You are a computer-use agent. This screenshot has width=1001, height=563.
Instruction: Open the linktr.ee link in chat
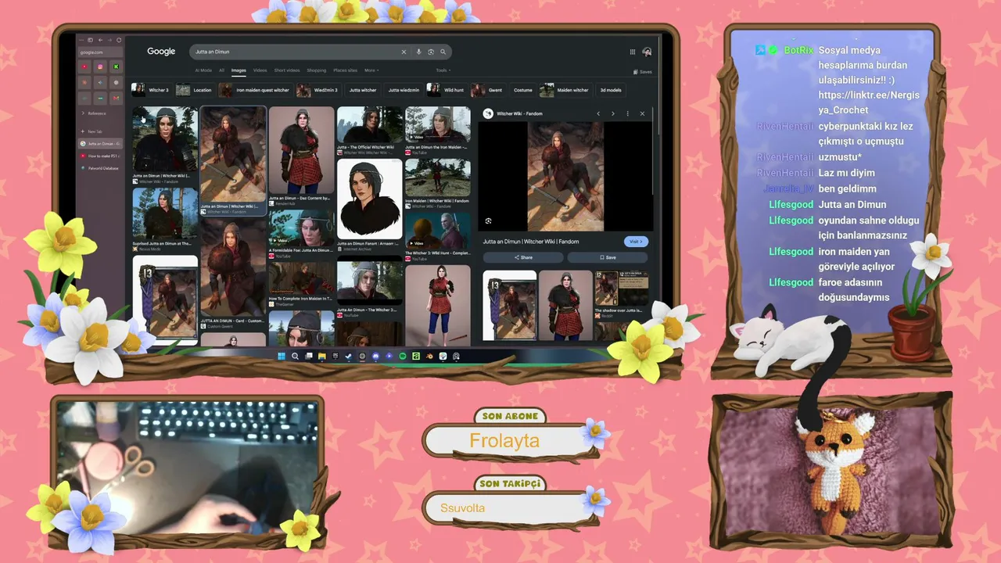click(x=869, y=102)
